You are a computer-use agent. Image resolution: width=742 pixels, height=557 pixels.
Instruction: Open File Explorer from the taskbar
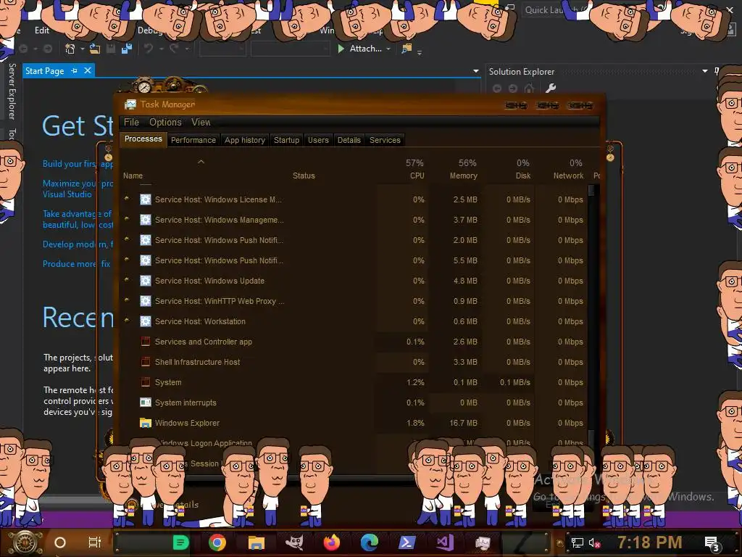tap(256, 542)
